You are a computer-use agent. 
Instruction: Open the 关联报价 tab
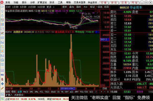[x=19, y=95]
